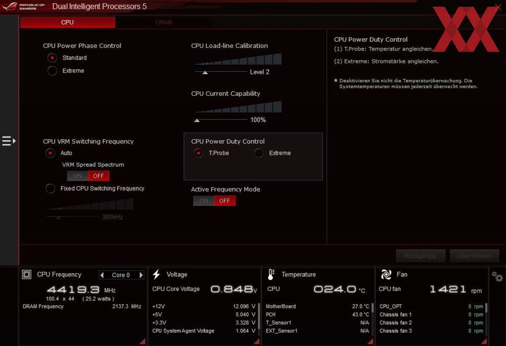
Task: Click the T_Sensor1 row
Action: point(317,323)
